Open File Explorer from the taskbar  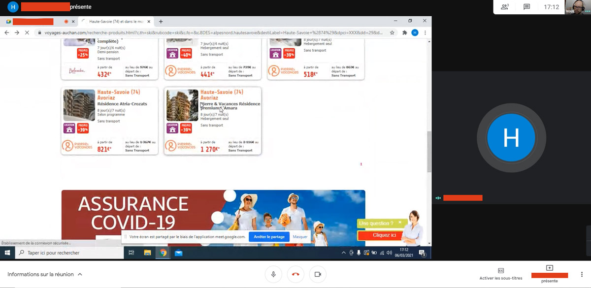147,253
